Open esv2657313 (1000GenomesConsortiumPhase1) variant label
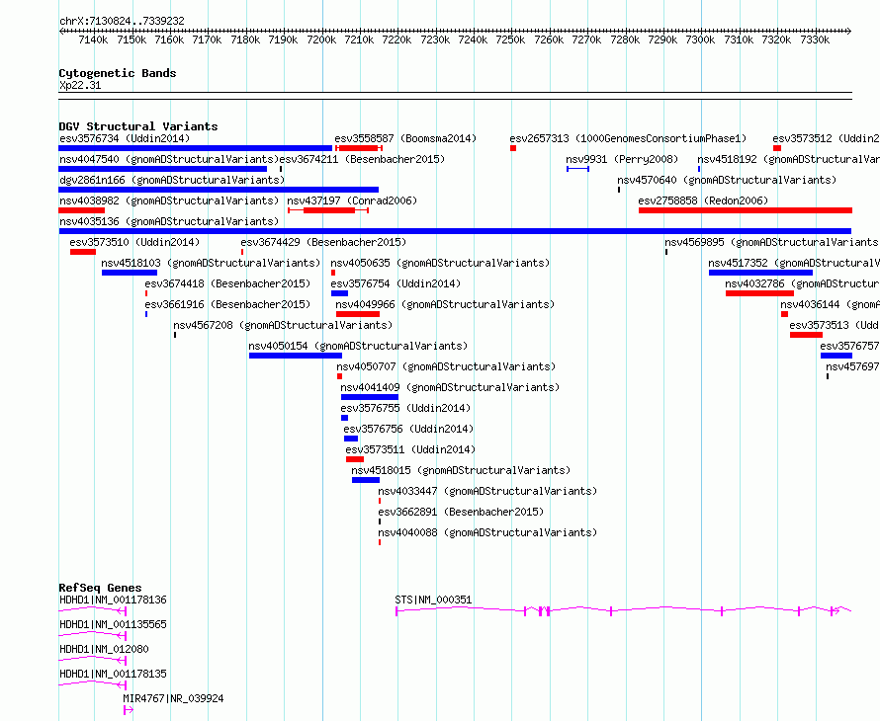880x721 pixels. (x=628, y=138)
